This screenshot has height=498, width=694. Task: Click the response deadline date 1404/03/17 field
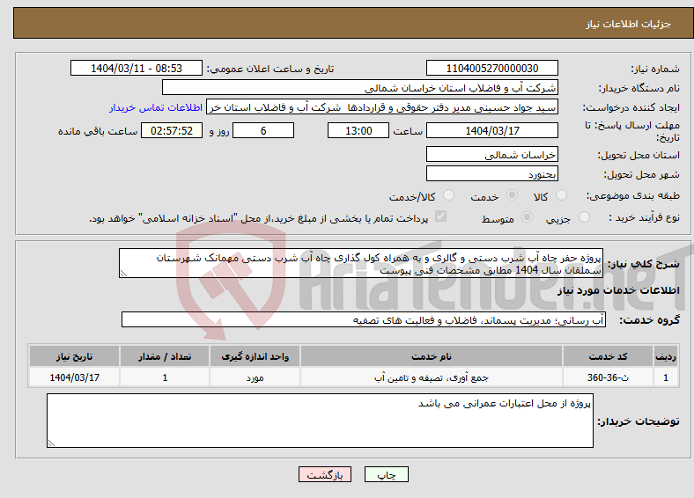point(491,130)
